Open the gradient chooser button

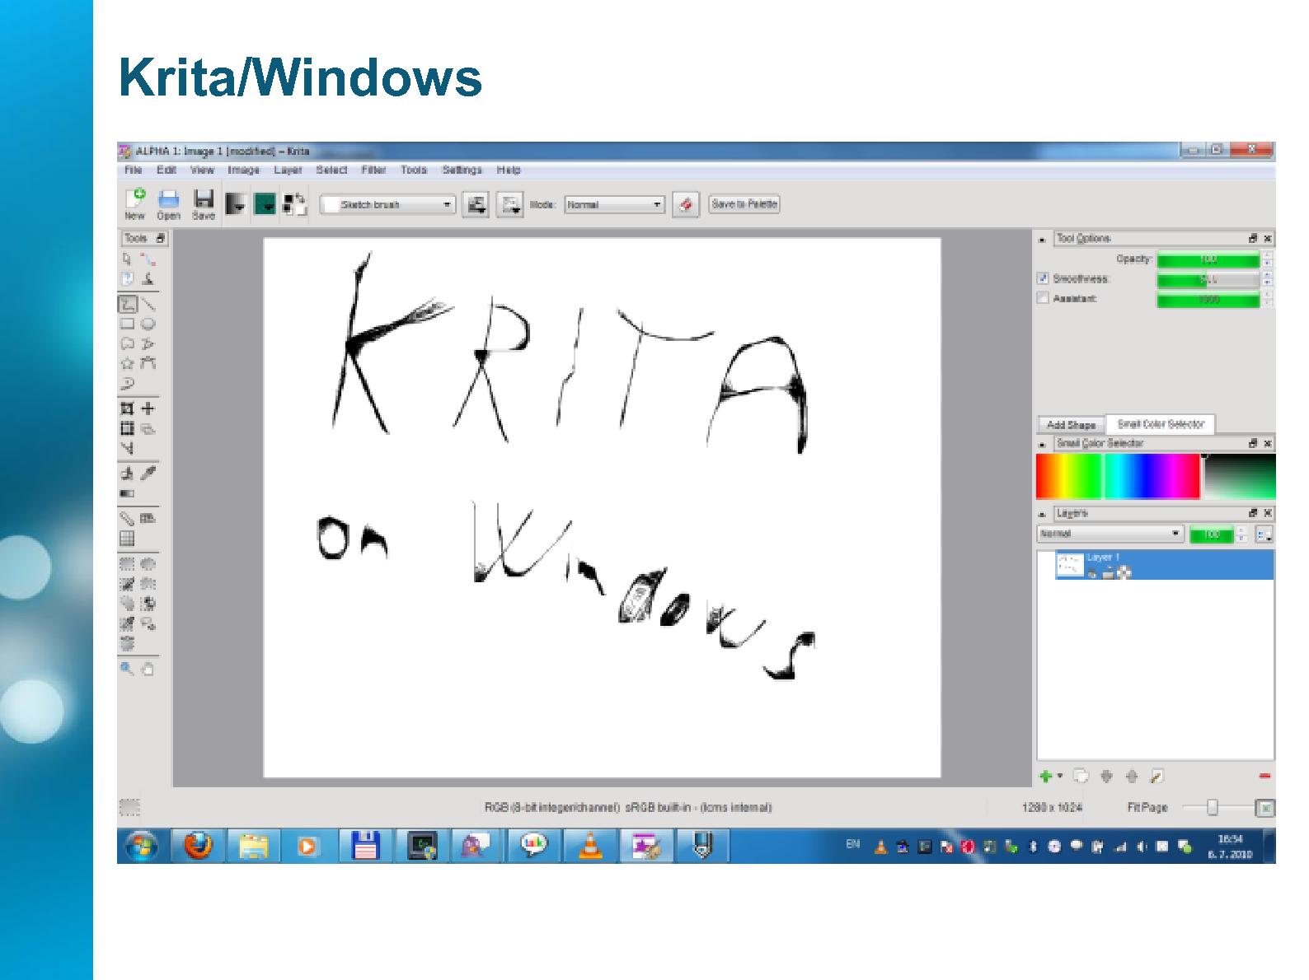pos(235,204)
